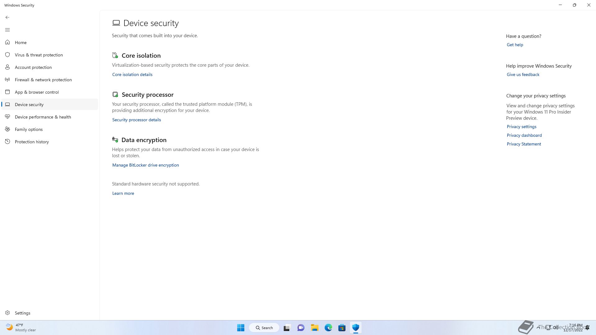Click the Core isolation chip icon

[115, 55]
